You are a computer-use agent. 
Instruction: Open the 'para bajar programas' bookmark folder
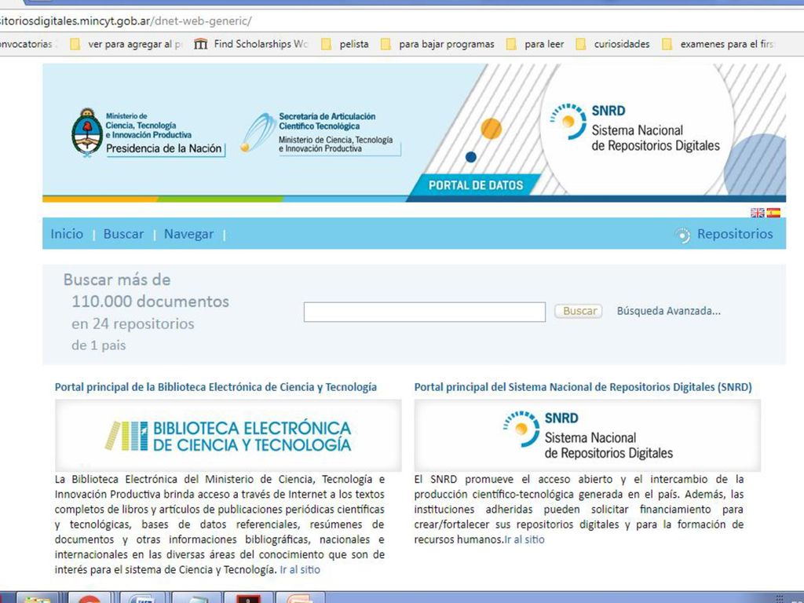pos(437,44)
